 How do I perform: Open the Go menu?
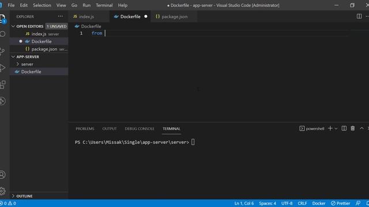[74, 5]
